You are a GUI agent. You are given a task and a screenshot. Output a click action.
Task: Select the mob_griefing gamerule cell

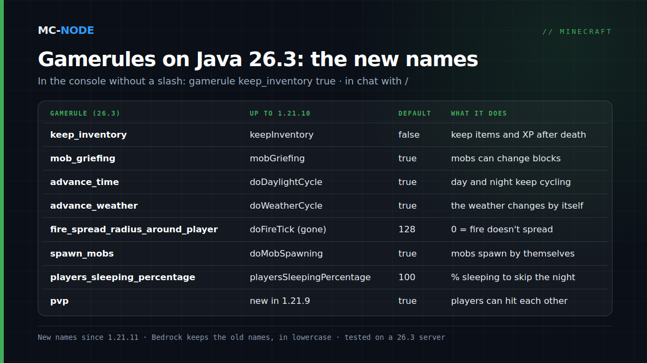click(x=82, y=158)
